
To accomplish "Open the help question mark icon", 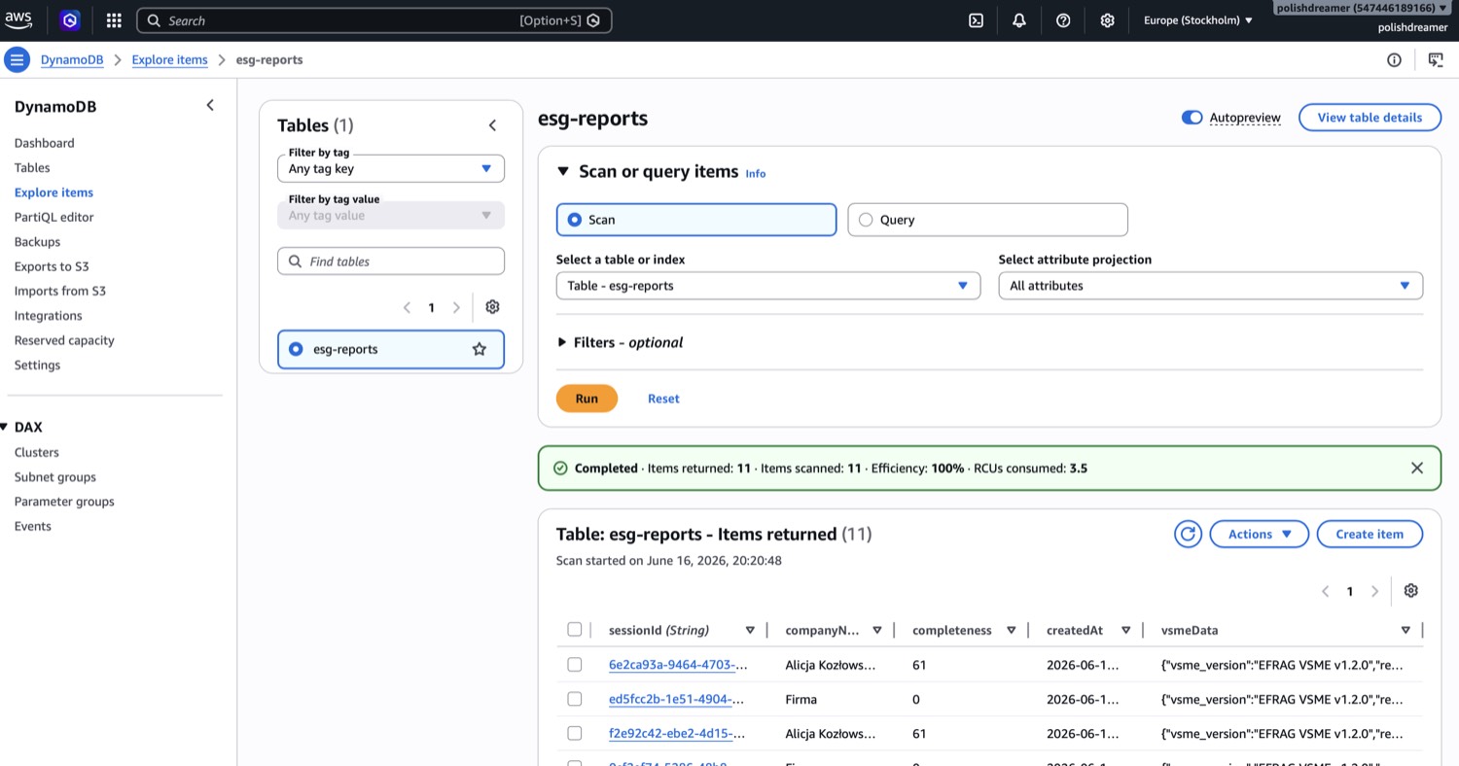I will click(x=1063, y=20).
